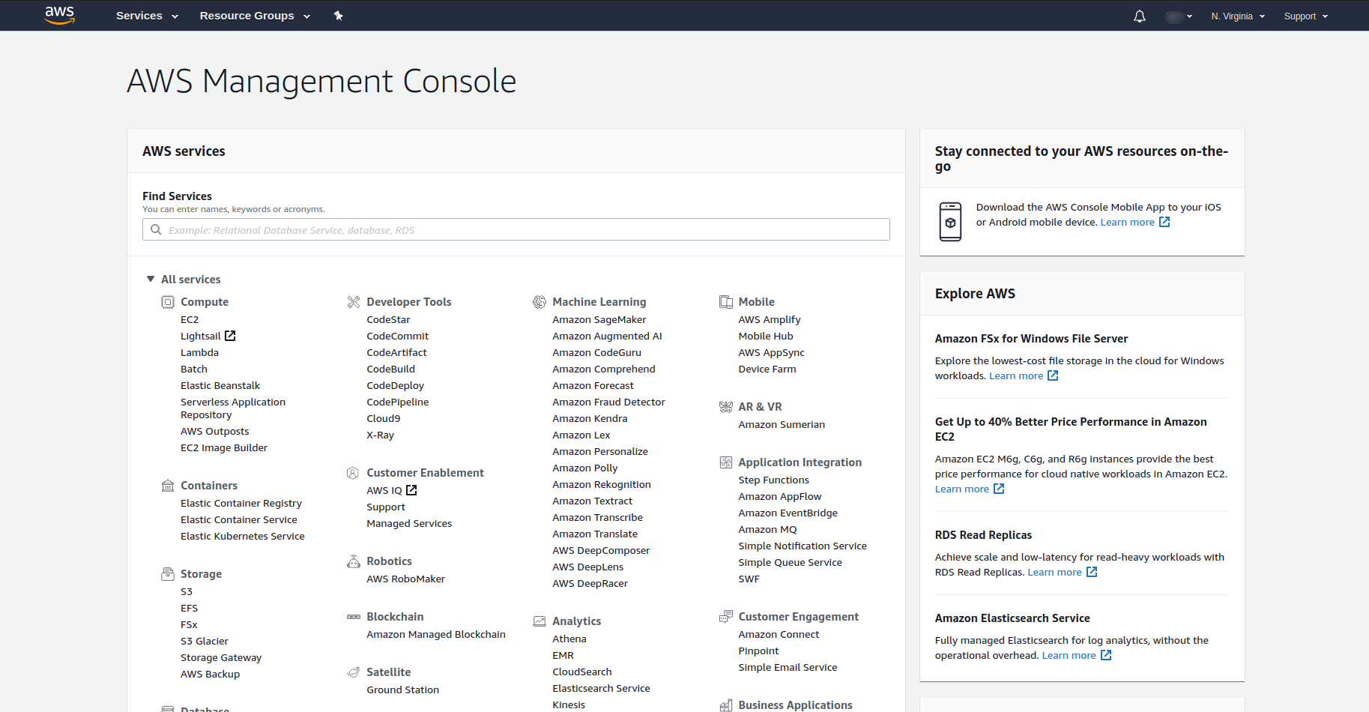This screenshot has height=712, width=1369.
Task: Open Device Farm
Action: [767, 369]
